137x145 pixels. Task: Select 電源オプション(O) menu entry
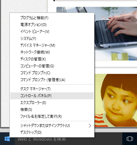click(52, 25)
